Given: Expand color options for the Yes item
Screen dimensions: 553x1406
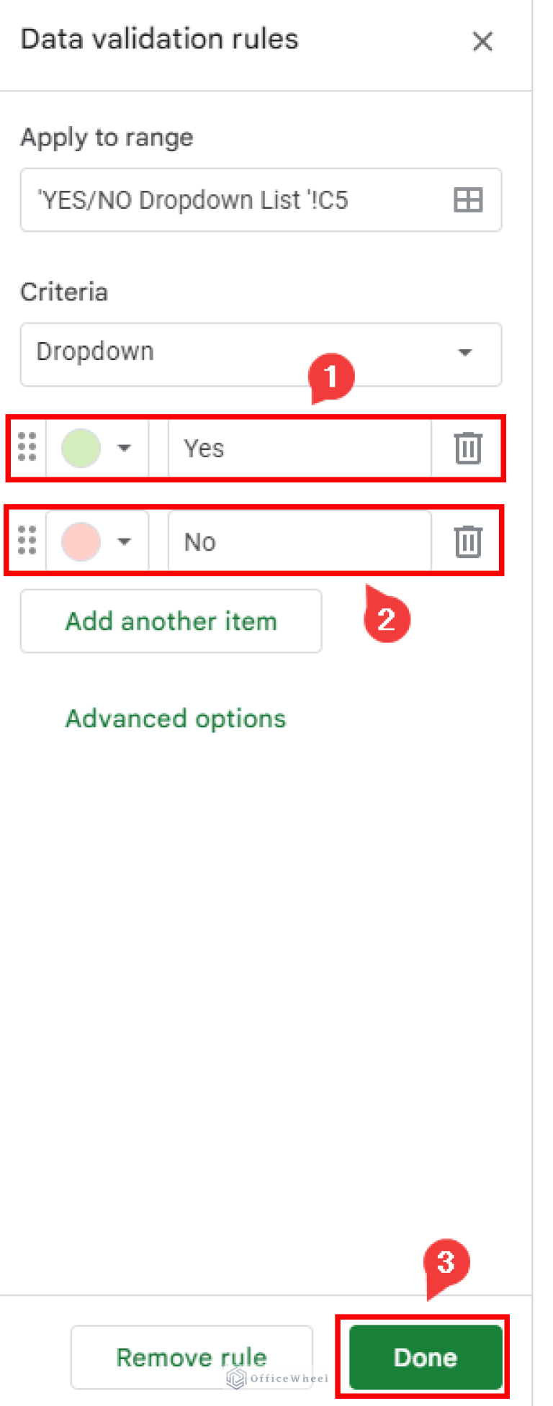Looking at the screenshot, I should [124, 448].
